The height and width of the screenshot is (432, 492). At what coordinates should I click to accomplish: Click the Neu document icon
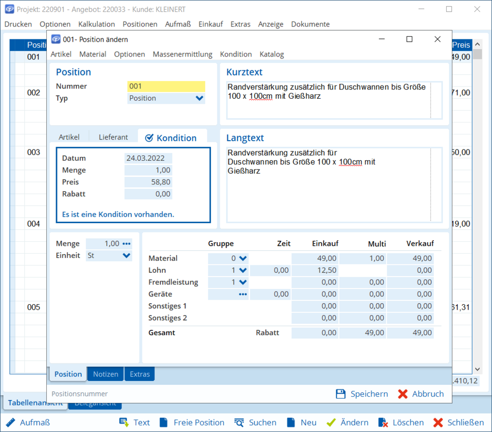[291, 422]
